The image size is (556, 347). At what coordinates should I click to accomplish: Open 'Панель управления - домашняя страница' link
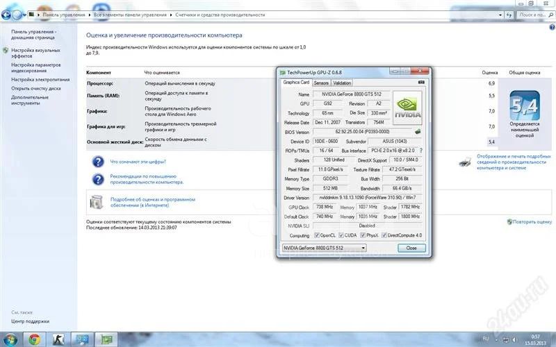click(33, 34)
